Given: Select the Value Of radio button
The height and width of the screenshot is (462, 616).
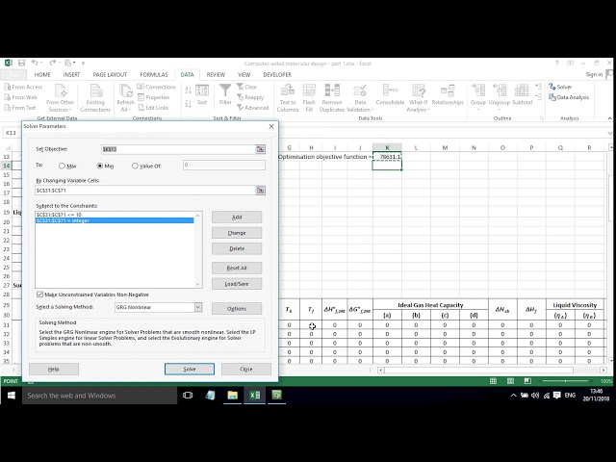Looking at the screenshot, I should [x=135, y=166].
